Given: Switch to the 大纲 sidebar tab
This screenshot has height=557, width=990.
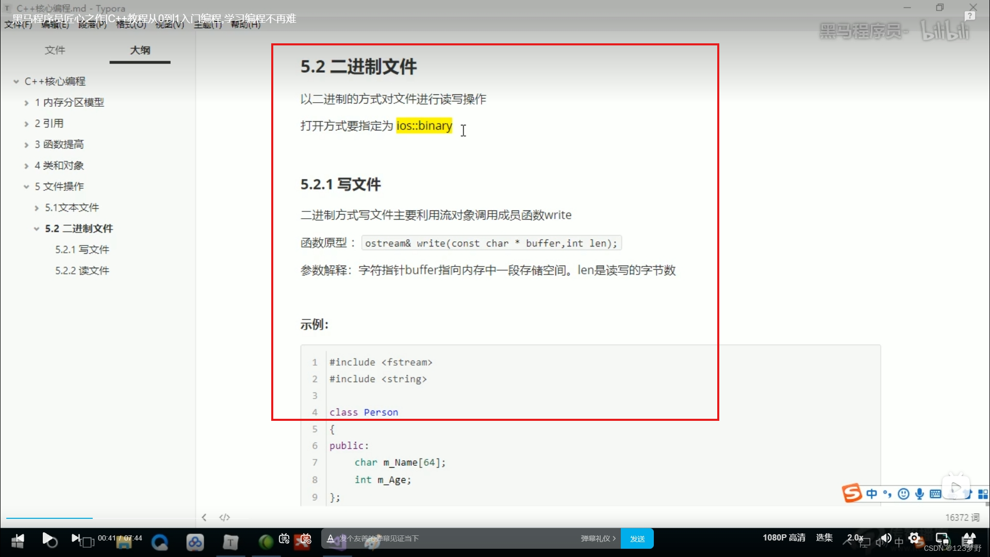Looking at the screenshot, I should 140,50.
